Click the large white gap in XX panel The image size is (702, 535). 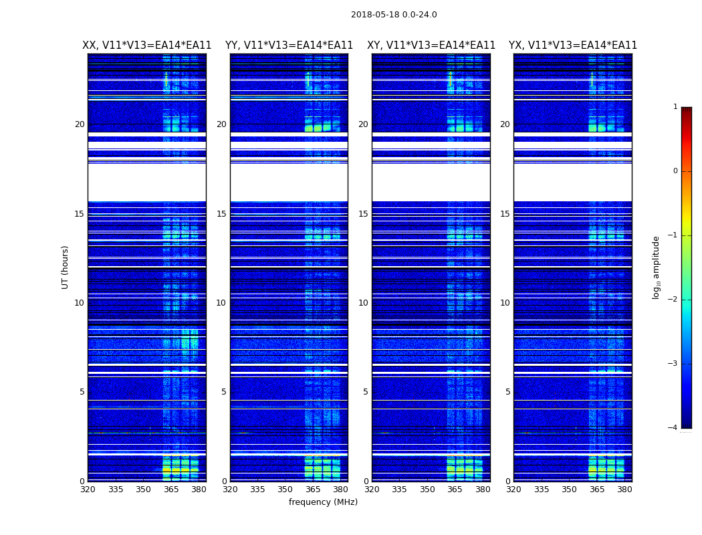146,182
